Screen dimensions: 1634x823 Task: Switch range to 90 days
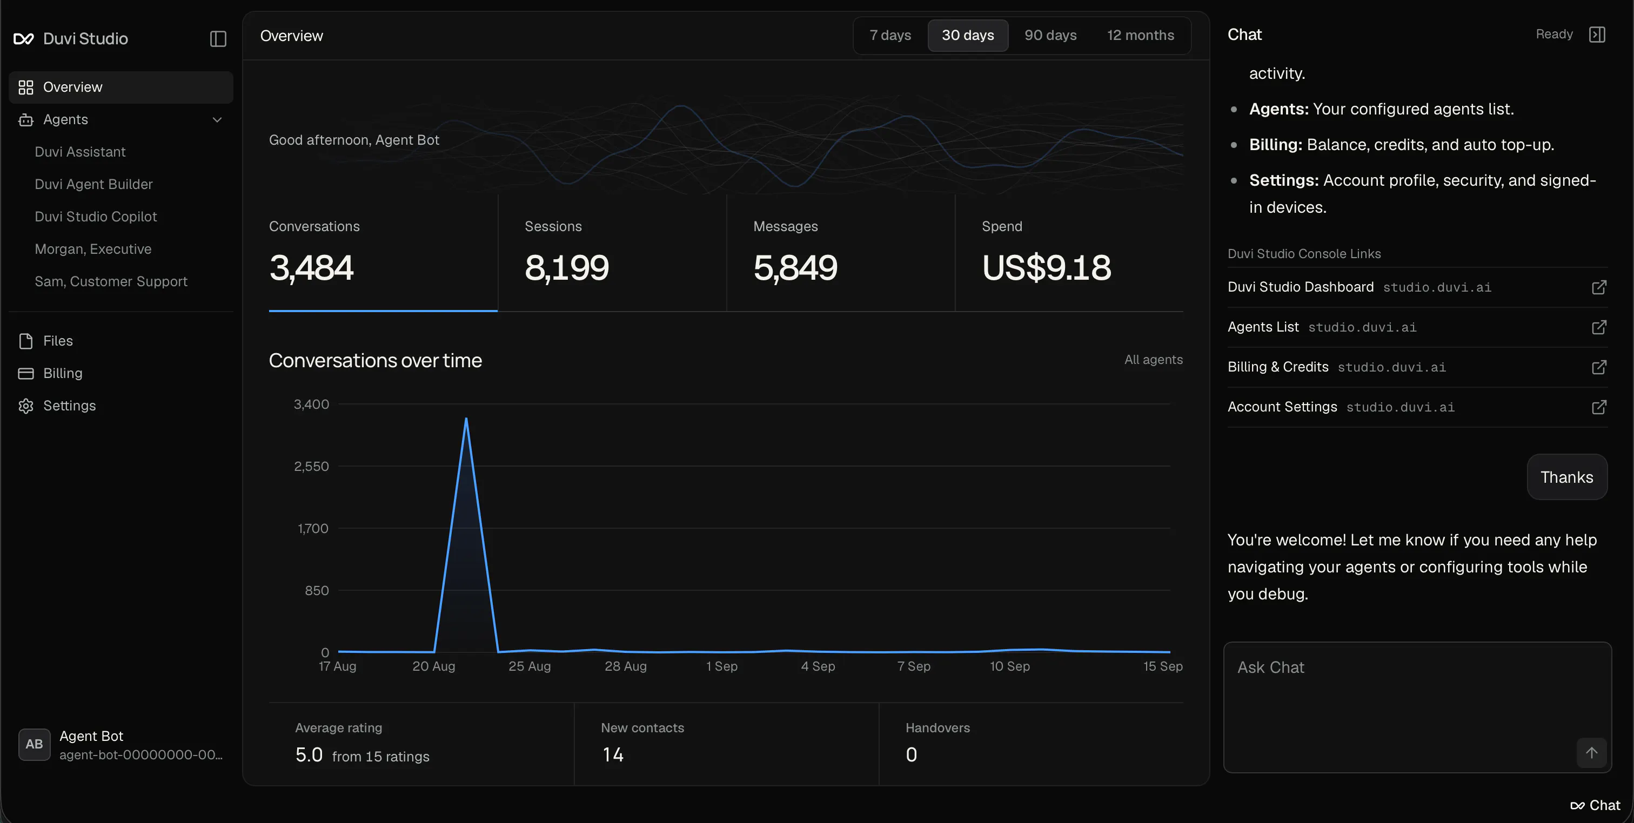click(x=1050, y=36)
